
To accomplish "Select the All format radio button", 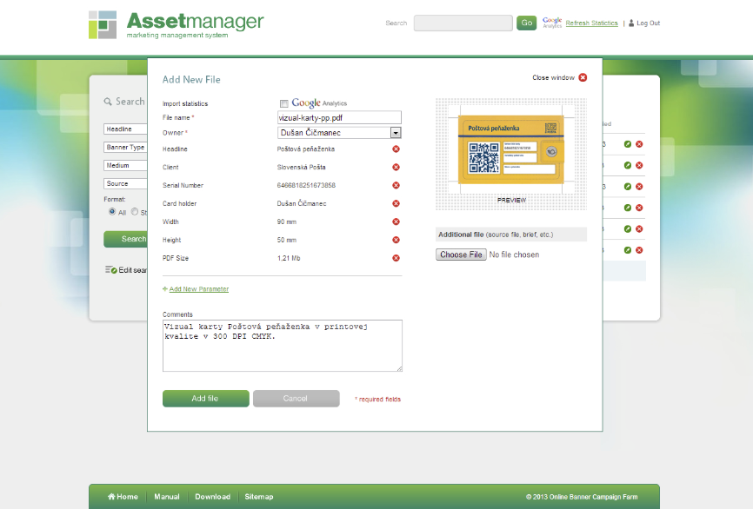I will [111, 212].
